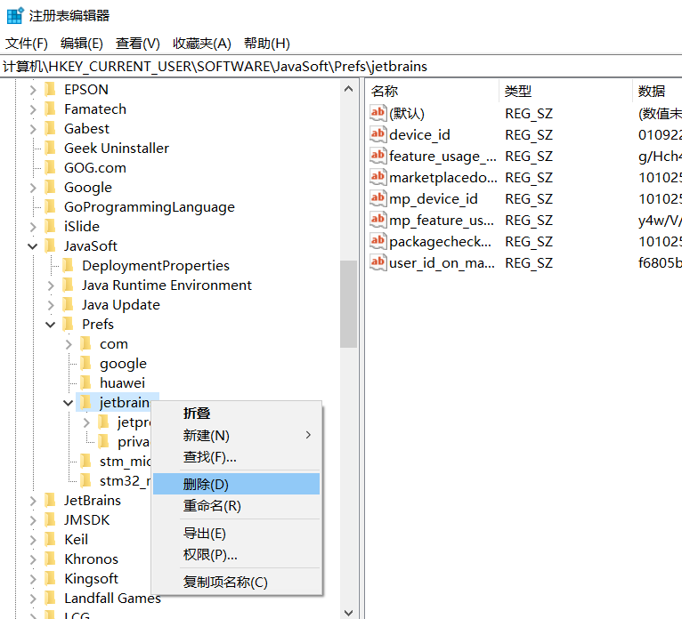Click the DeploymentProperties folder icon

pos(68,266)
